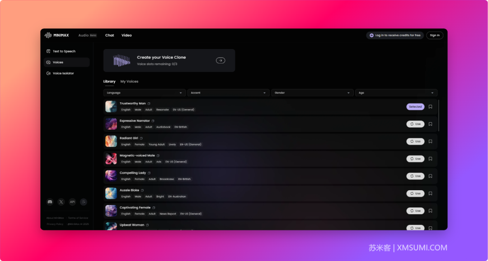
Task: Open the Language filter dropdown
Action: 145,93
